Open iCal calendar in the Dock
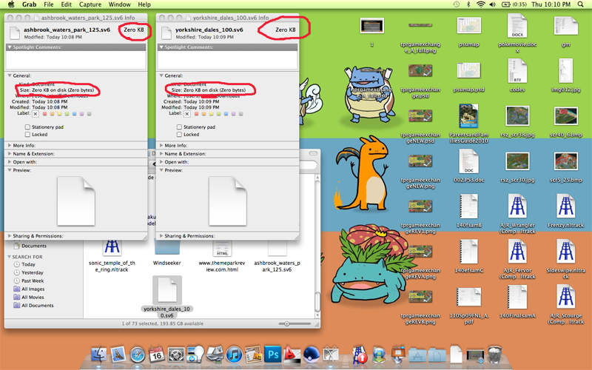 [156, 354]
